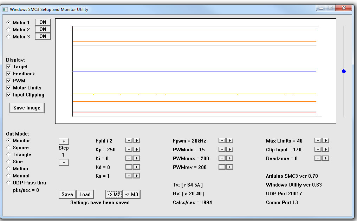Click the 'Arduino SMC3 ver 0.70' text
This screenshot has width=357, height=221.
click(292, 176)
